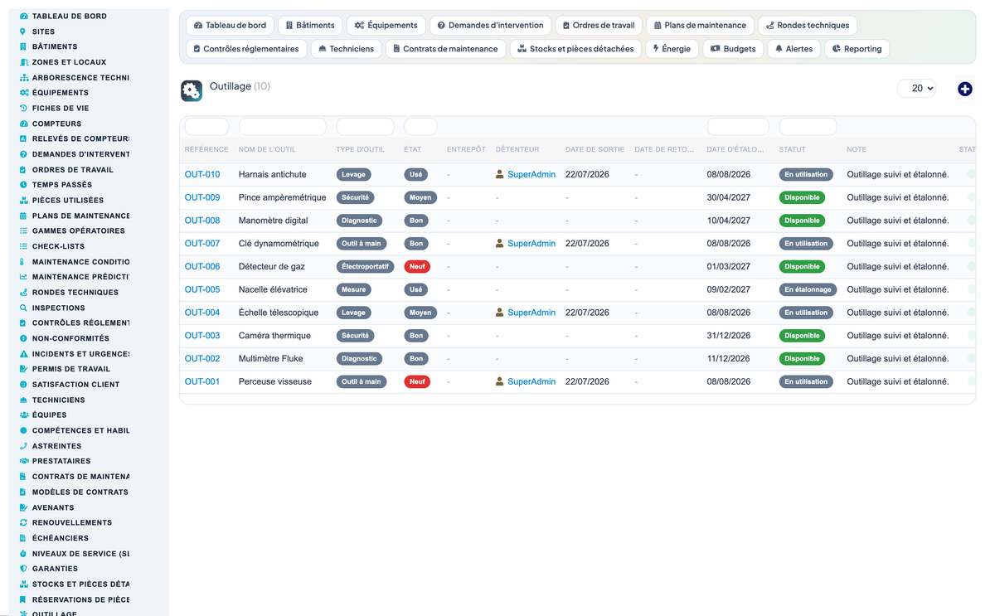Open the rows-per-page dropdown showing 20
This screenshot has width=995, height=616.
[917, 88]
